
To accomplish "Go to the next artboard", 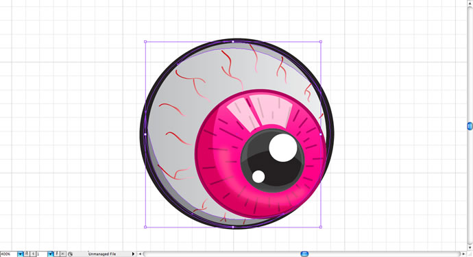I will tap(57, 254).
